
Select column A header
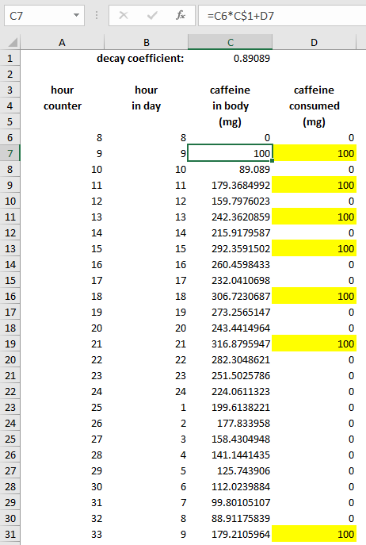coord(62,42)
